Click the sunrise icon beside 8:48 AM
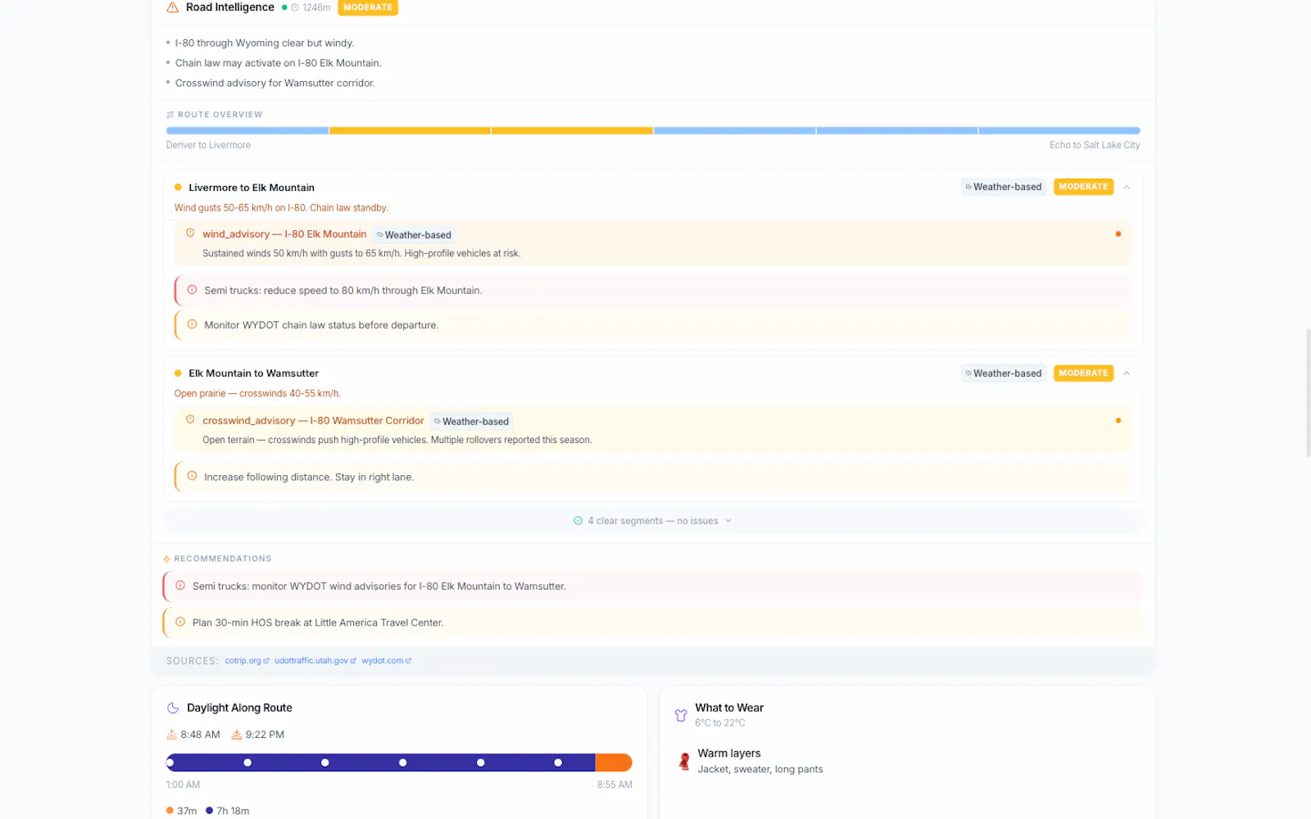This screenshot has height=819, width=1311. point(172,735)
